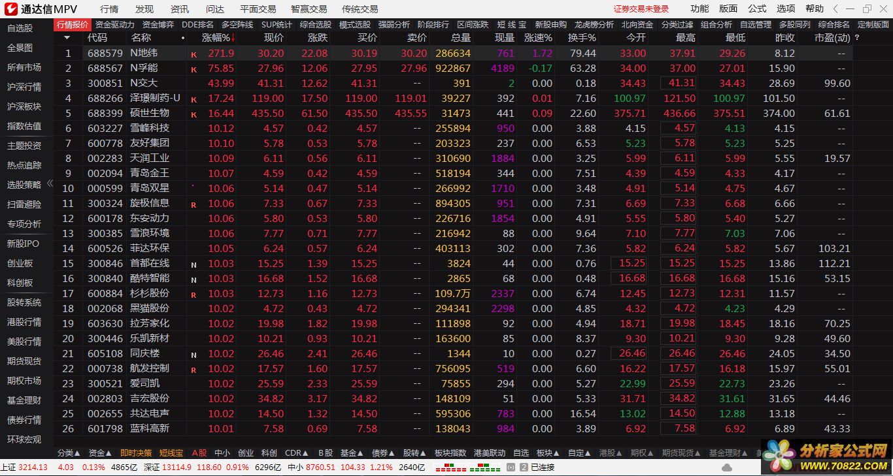Screen dimensions: 893x476
Task: Sort by 市盈(动) column header
Action: 833,38
